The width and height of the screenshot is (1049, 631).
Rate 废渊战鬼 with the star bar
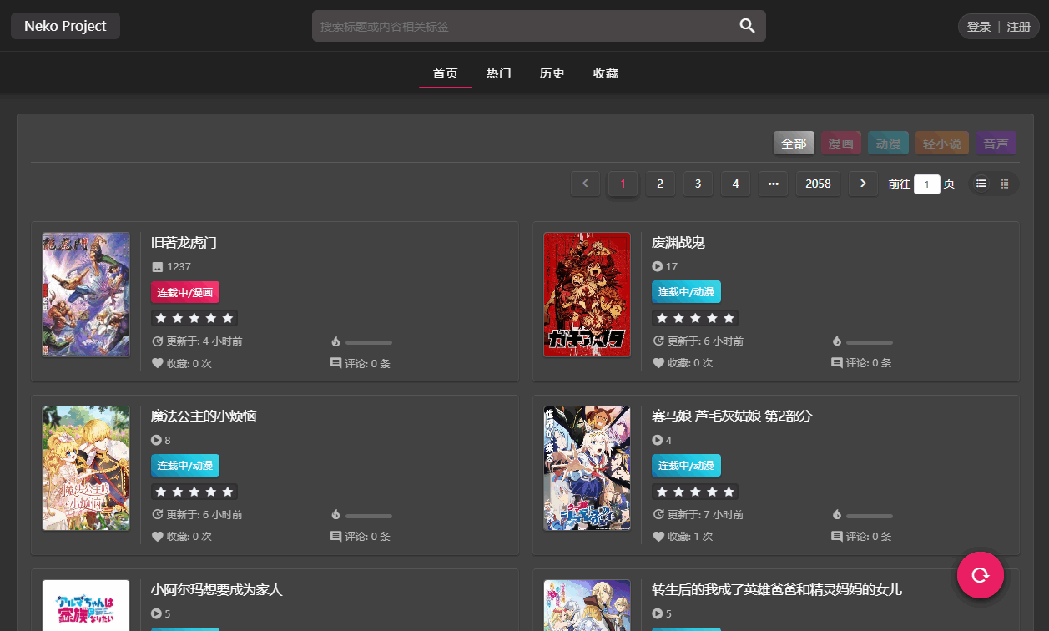coord(695,318)
